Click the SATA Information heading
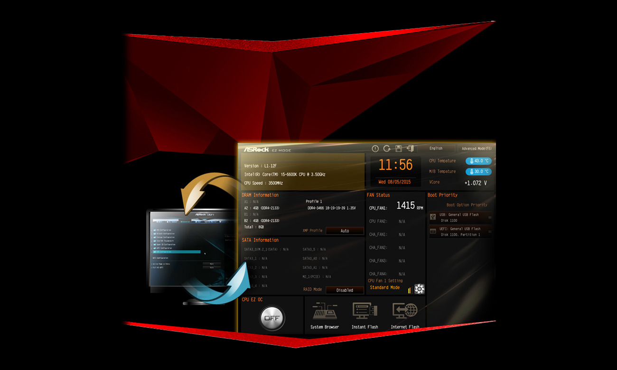This screenshot has width=617, height=370. click(260, 240)
